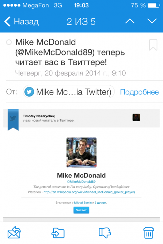Tap Timofey's small avatar thumbnail
Screen dimensions: 163x244
click(136, 117)
